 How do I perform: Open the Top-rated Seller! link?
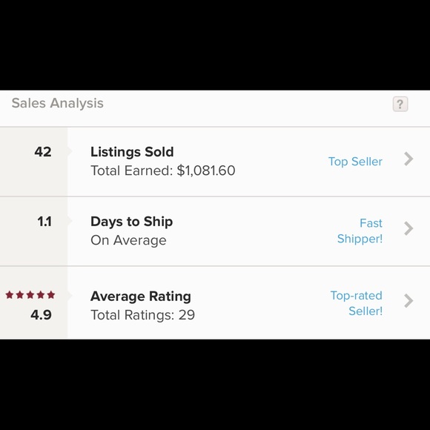pyautogui.click(x=357, y=303)
